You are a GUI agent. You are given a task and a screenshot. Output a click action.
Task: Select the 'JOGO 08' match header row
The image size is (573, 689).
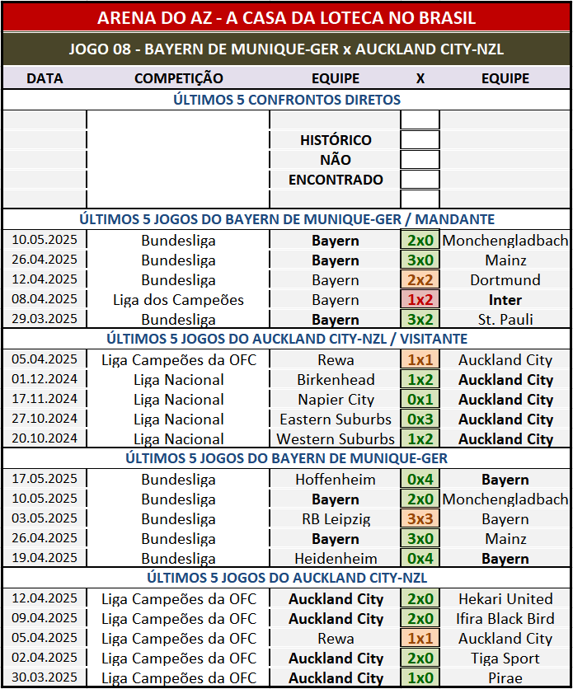tap(286, 49)
